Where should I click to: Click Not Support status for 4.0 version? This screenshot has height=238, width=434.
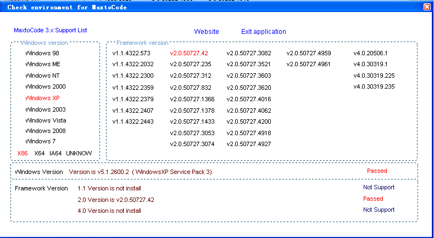pyautogui.click(x=379, y=210)
